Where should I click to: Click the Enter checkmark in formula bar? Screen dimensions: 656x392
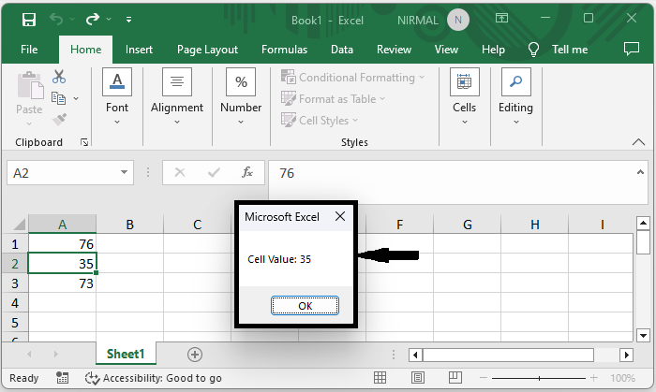pyautogui.click(x=214, y=172)
